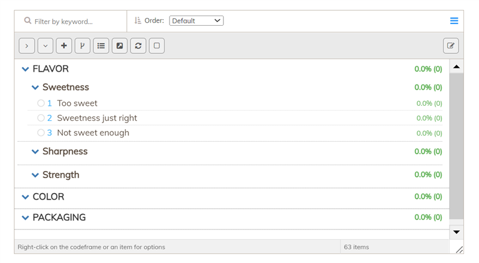Viewport: 479px width, 263px height.
Task: Click the image icon toolbar button
Action: (x=119, y=46)
